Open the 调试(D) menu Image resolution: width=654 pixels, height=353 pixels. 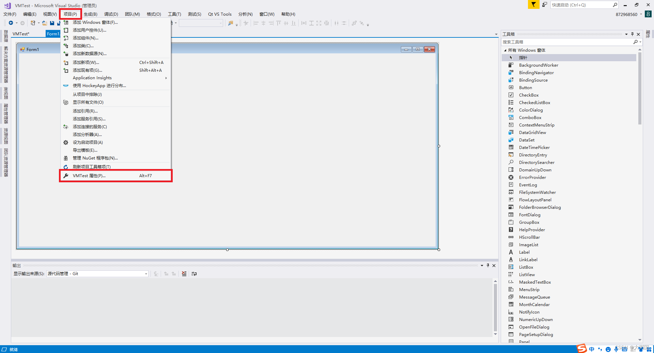click(111, 14)
